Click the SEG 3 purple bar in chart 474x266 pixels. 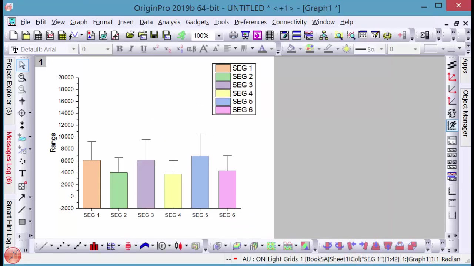(x=146, y=184)
